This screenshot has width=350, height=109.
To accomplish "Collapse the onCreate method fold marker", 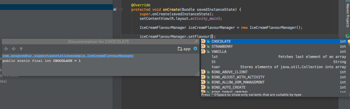I will click(121, 10).
